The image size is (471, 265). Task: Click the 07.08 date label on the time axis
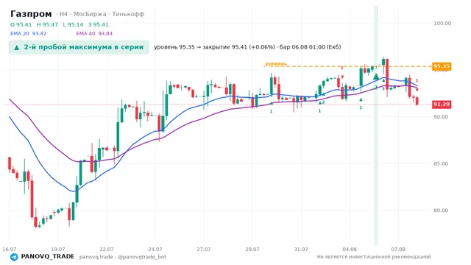[x=398, y=250]
